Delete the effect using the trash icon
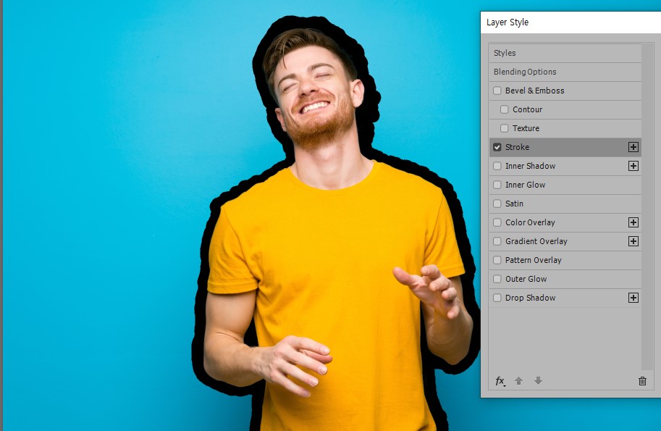This screenshot has width=661, height=431. click(642, 381)
